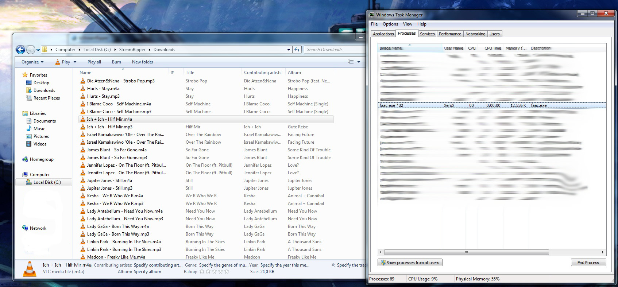
Task: Expand the Organize menu
Action: [x=32, y=62]
